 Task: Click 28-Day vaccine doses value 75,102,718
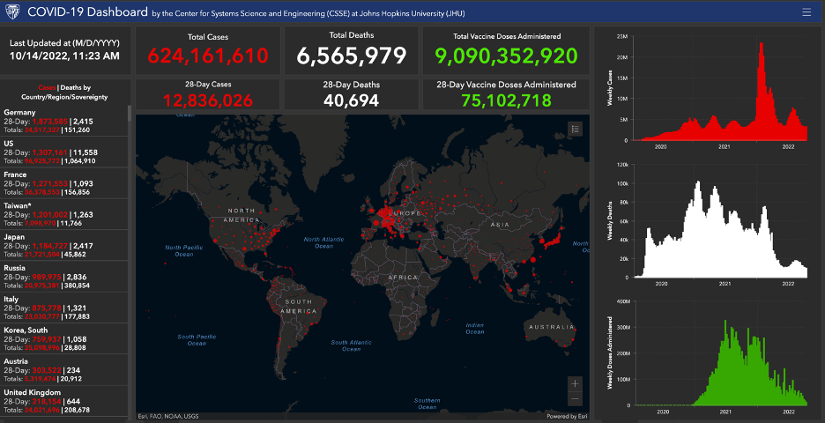click(x=506, y=100)
